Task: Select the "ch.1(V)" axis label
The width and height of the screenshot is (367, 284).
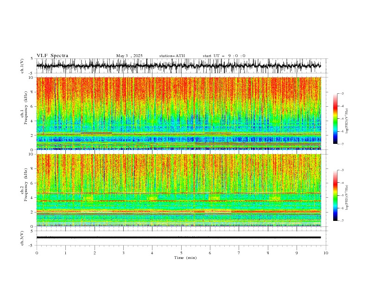Action: (x=22, y=66)
